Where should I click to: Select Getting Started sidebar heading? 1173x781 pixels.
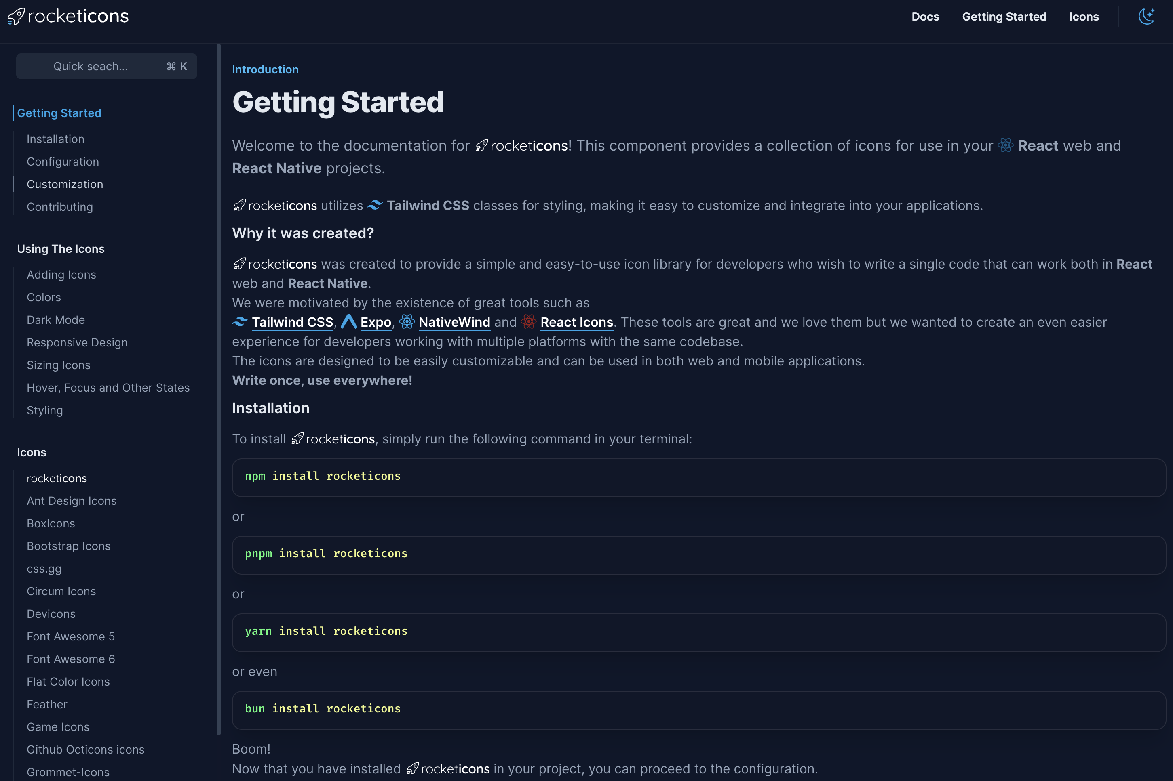click(59, 113)
